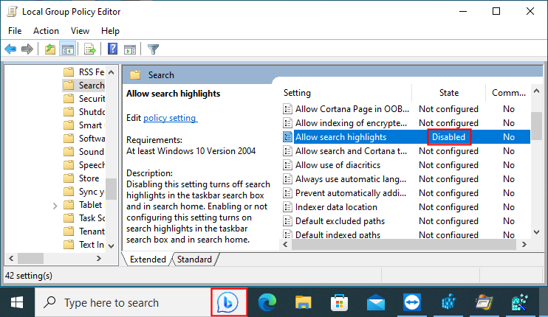548x317 pixels.
Task: Open the View menu
Action: [80, 31]
